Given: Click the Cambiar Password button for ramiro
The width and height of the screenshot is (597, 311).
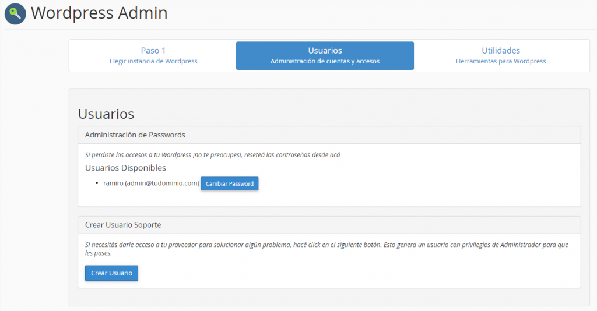Looking at the screenshot, I should click(x=230, y=183).
